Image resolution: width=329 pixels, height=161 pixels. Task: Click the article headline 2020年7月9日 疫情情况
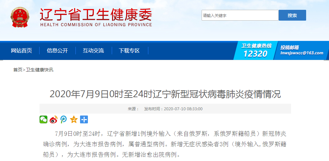pos(165,95)
